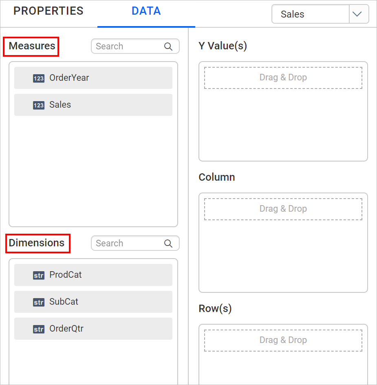Click the str icon next to OrderQtr
The image size is (377, 385).
pyautogui.click(x=38, y=329)
